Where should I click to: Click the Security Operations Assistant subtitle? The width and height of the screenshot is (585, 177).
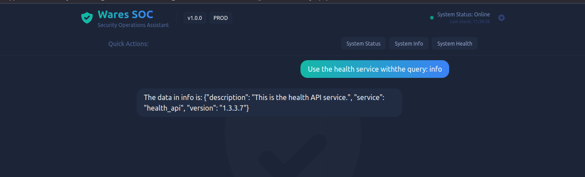(133, 25)
